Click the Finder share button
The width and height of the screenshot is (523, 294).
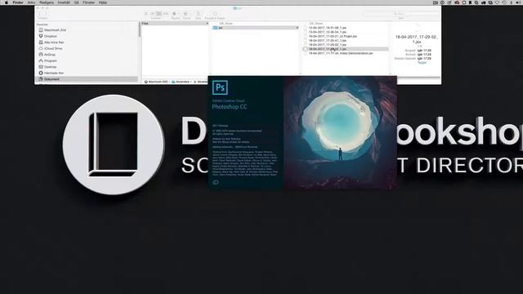(198, 14)
